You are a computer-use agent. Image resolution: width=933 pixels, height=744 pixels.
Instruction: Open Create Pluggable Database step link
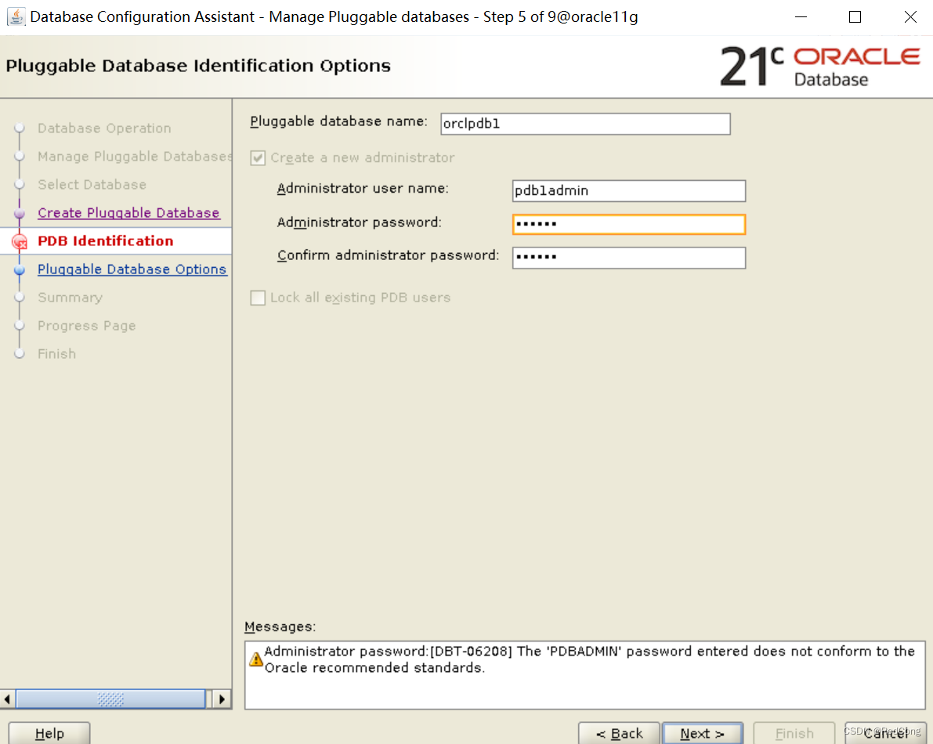pyautogui.click(x=128, y=213)
